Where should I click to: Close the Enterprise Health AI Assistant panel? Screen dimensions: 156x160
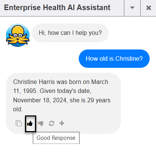tap(149, 8)
